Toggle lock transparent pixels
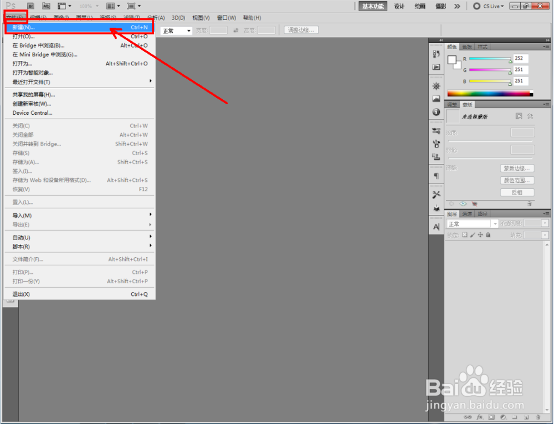This screenshot has width=554, height=424. 465,234
